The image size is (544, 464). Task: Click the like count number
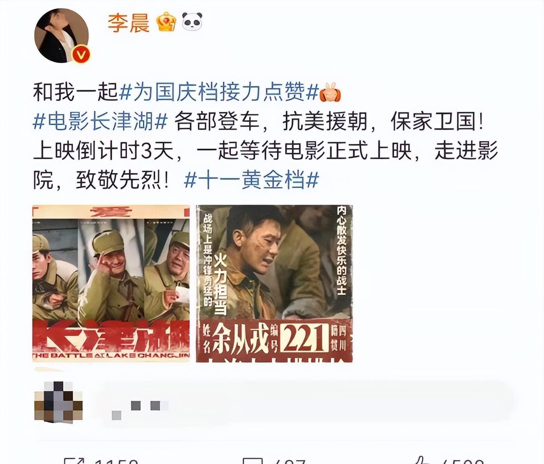point(462,461)
